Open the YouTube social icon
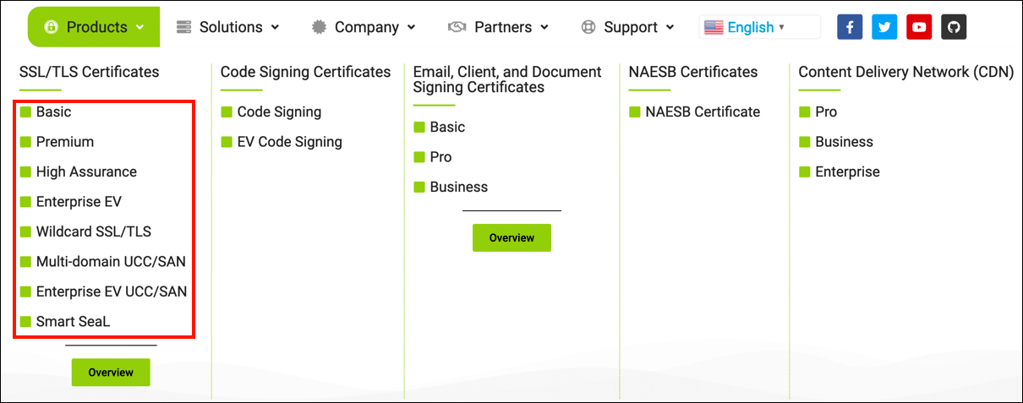The width and height of the screenshot is (1023, 403). point(919,27)
